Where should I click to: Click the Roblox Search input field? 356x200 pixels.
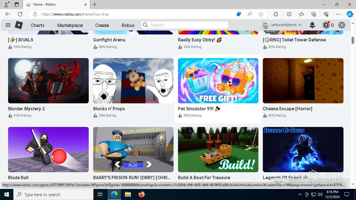pos(185,25)
